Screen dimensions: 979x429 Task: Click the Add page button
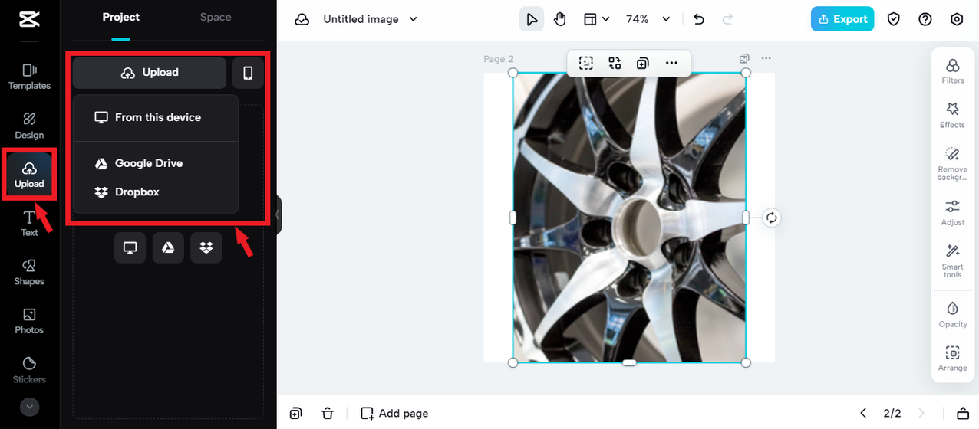(x=394, y=414)
